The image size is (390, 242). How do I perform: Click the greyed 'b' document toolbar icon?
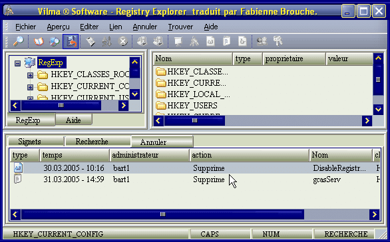(x=242, y=41)
